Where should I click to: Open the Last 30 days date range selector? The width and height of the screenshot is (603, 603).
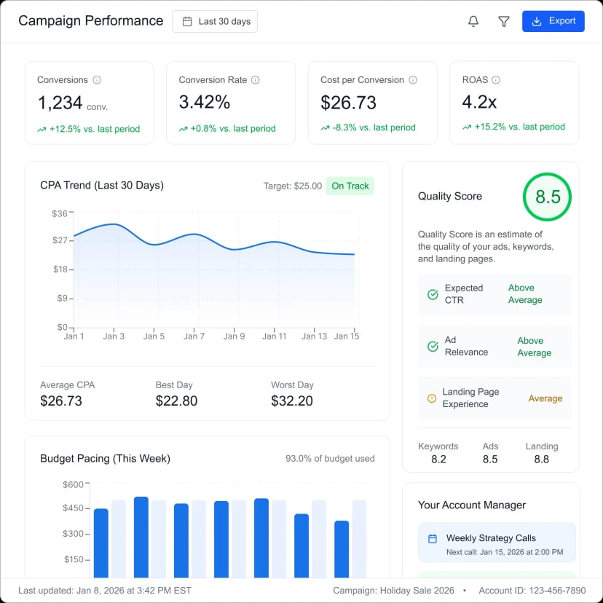pyautogui.click(x=215, y=22)
